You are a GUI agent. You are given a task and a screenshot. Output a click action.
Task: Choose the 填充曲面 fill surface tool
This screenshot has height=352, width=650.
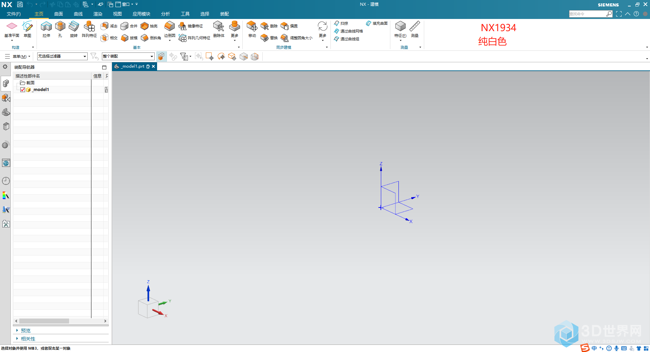[377, 23]
